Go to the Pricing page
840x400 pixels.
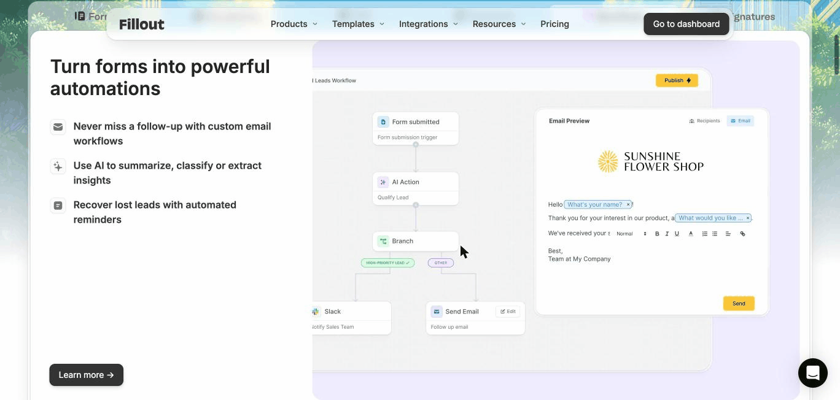pos(554,24)
